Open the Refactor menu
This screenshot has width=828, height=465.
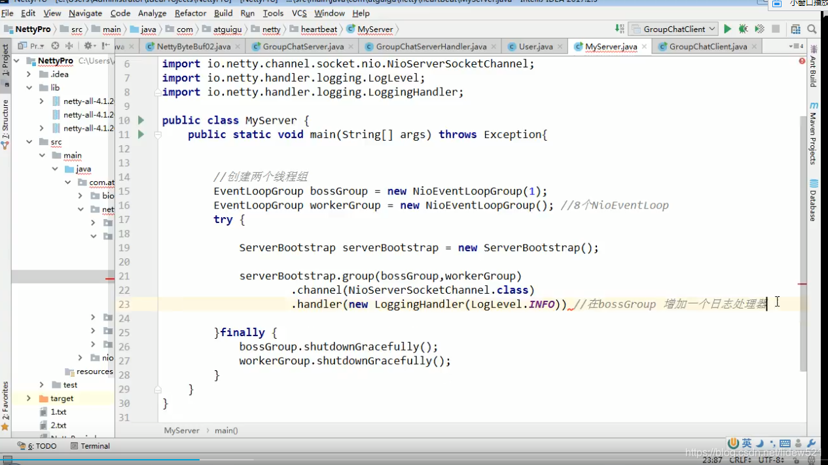point(190,13)
